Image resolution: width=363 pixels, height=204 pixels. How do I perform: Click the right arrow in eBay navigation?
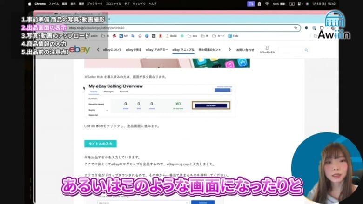tap(229, 49)
